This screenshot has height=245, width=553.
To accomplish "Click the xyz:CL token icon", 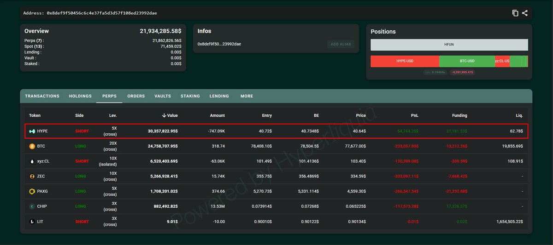I will click(x=32, y=161).
